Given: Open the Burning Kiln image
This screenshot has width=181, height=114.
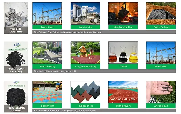Looking at the screenshot, I should (85, 13).
